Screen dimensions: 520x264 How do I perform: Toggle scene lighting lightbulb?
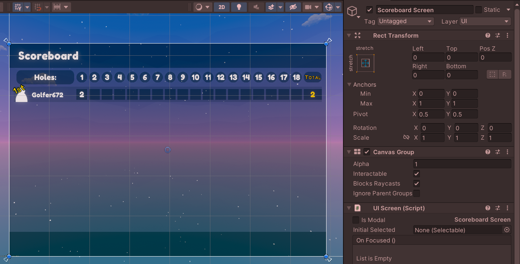[x=239, y=7]
